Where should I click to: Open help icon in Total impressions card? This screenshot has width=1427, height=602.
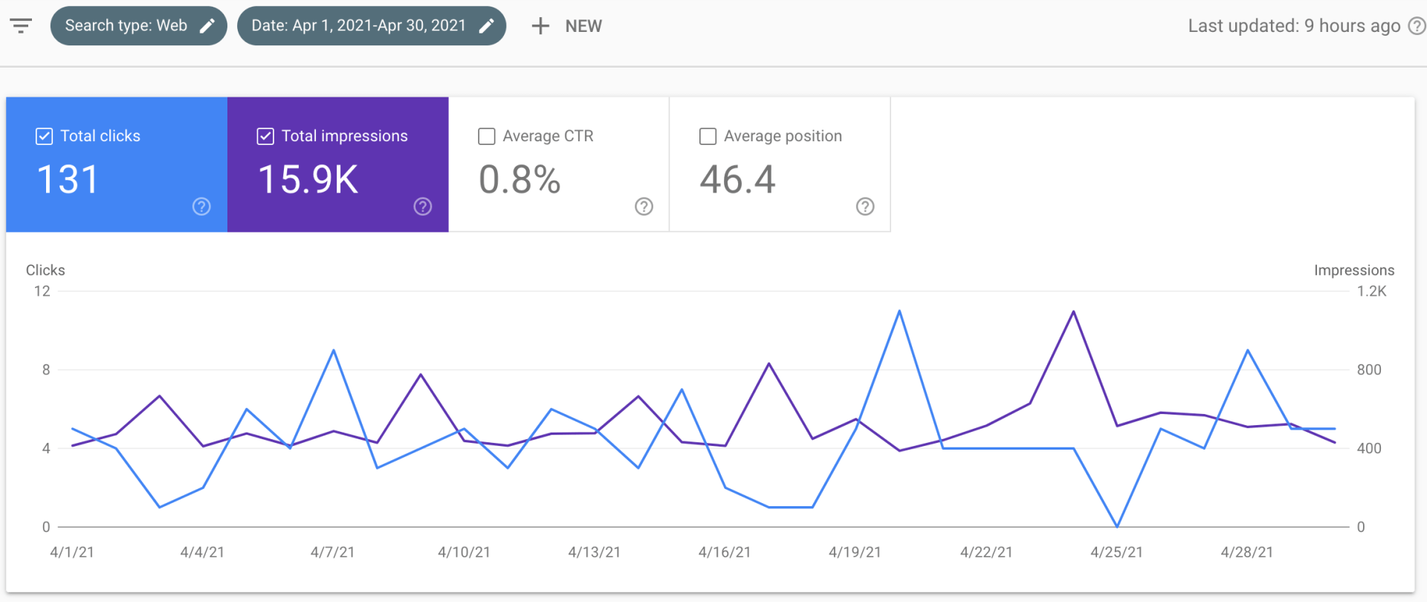pyautogui.click(x=423, y=207)
